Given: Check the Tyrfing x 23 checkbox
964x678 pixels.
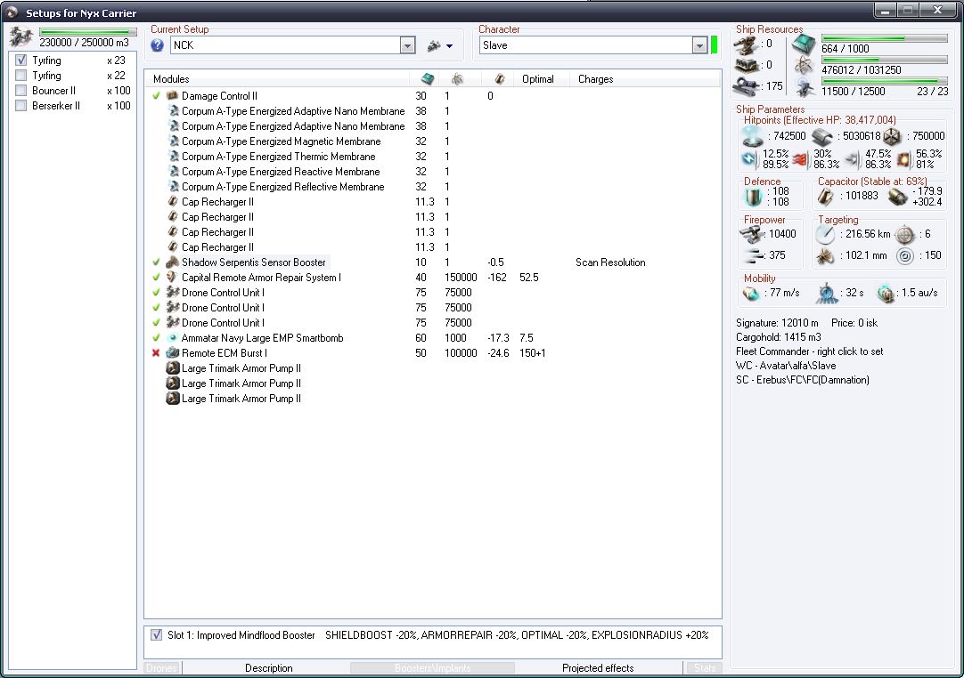Looking at the screenshot, I should pos(20,61).
